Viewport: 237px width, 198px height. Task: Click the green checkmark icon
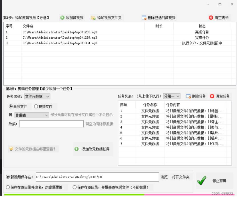202,181
